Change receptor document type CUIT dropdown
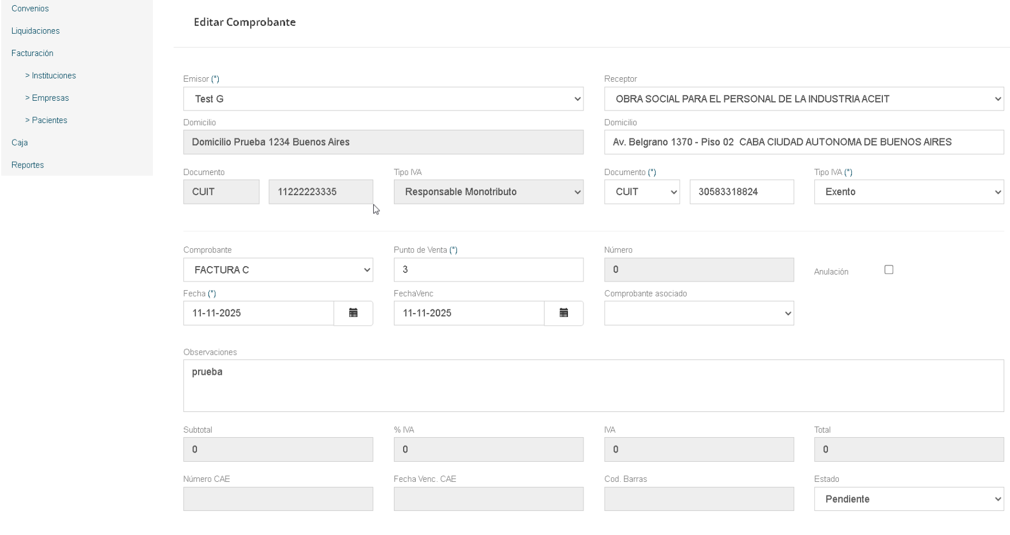 [x=641, y=192]
